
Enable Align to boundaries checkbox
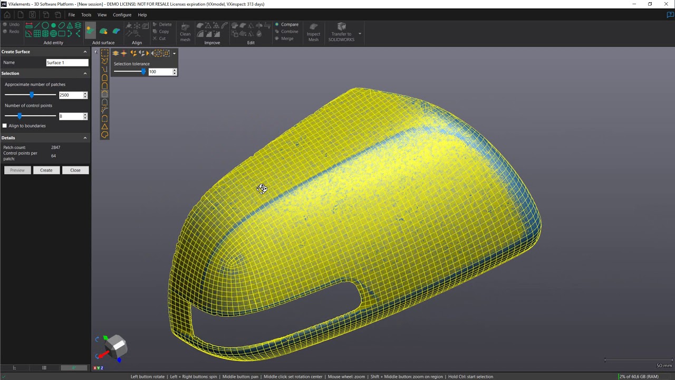click(x=5, y=126)
